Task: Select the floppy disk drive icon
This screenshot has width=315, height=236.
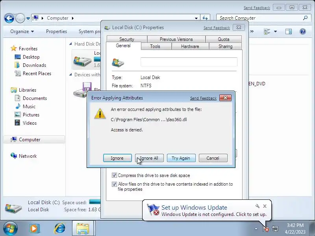Action: [83, 90]
